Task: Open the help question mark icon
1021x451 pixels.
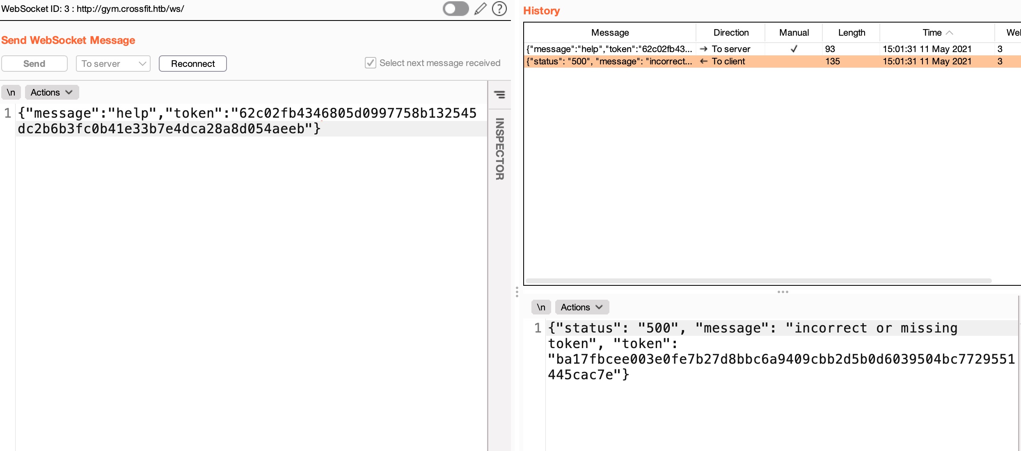Action: [499, 9]
